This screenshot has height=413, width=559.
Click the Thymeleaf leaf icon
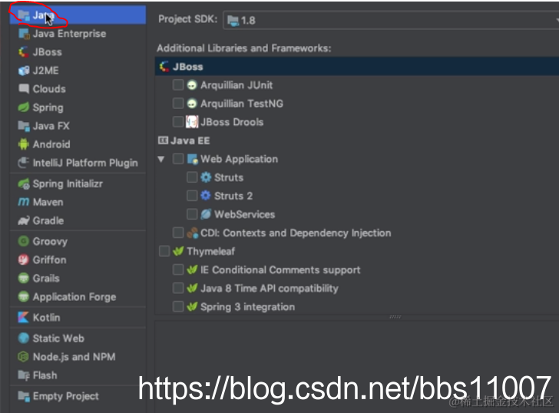[x=178, y=251]
